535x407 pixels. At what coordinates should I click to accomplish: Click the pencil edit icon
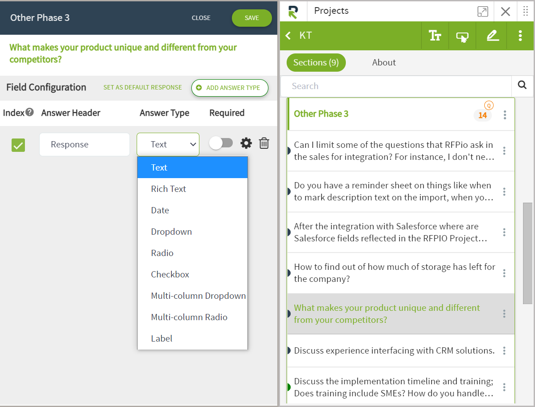tap(493, 36)
